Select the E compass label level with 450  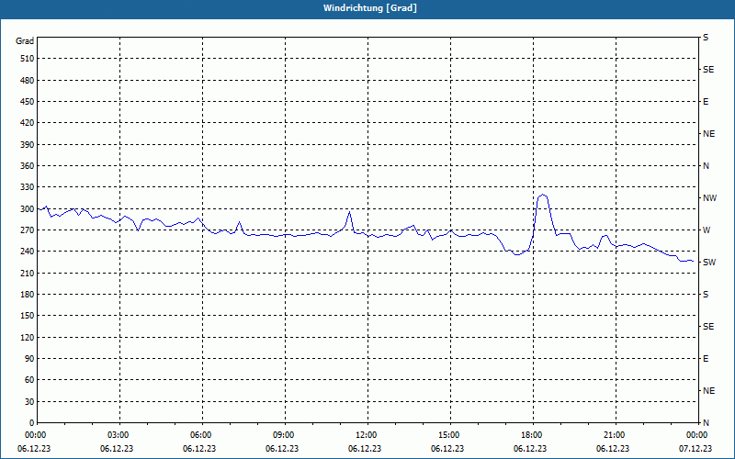706,102
